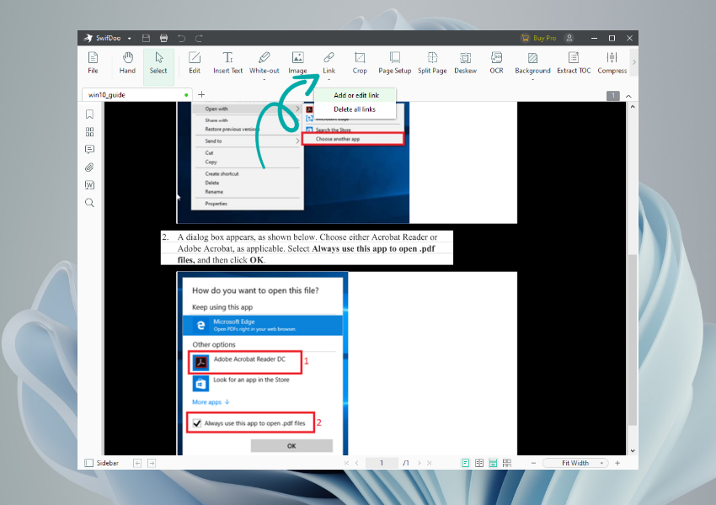Viewport: 716px width, 505px height.
Task: Open the Fit Width zoom dropdown
Action: coord(575,463)
